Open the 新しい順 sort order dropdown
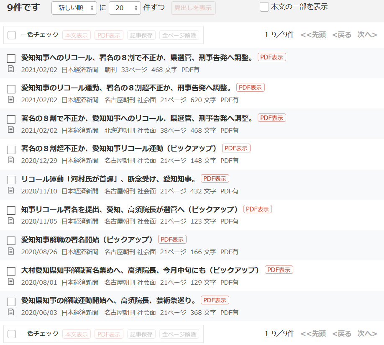 [x=74, y=8]
